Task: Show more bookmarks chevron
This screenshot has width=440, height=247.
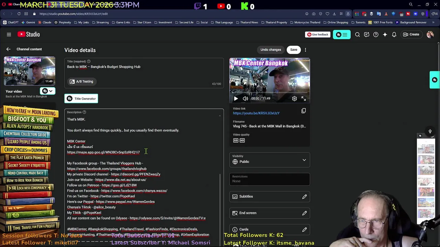Action: click(433, 22)
